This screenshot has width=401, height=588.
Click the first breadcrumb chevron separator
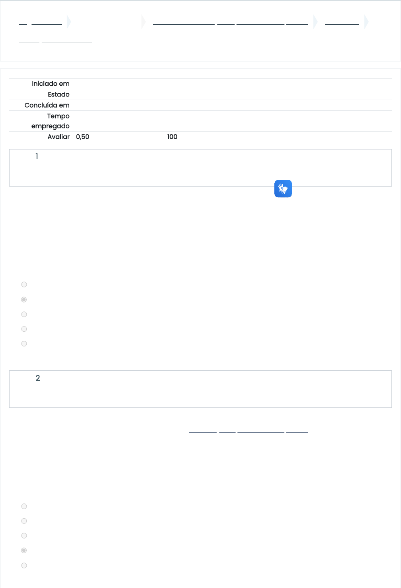[69, 22]
